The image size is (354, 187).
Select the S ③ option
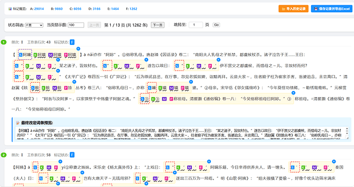pyautogui.click(x=145, y=99)
